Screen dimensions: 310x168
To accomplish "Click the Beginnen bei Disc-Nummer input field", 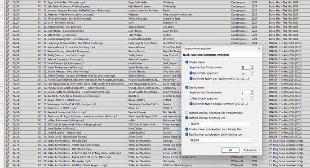I will click(x=246, y=93).
